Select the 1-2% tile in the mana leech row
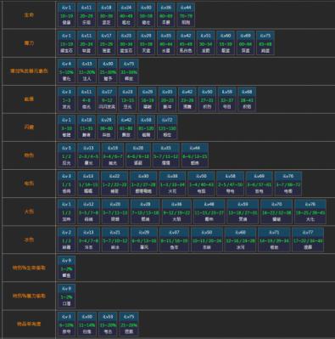This screenshot has width=335, height=339. coord(66,296)
